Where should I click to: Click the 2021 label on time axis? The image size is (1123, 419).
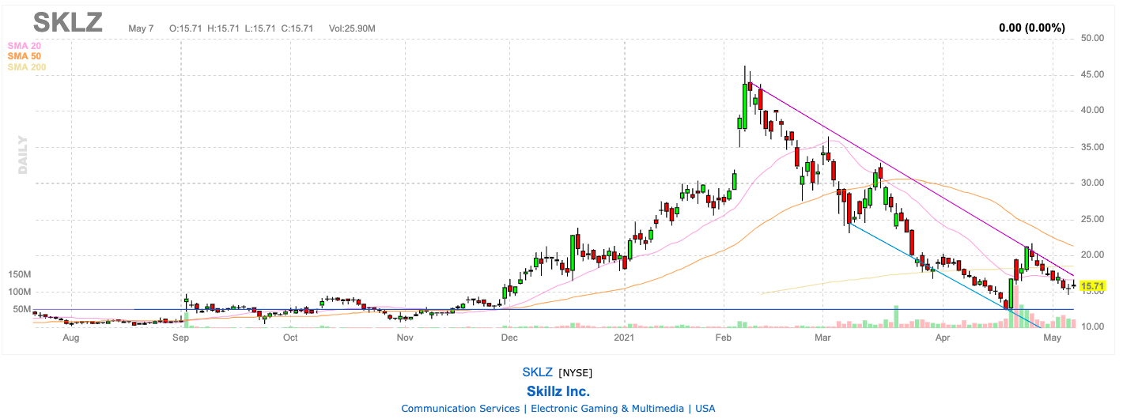624,338
